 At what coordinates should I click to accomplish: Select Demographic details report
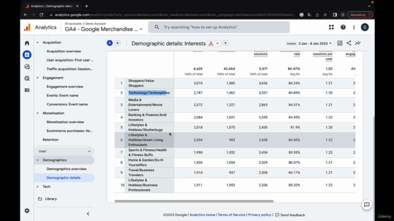pyautogui.click(x=63, y=177)
